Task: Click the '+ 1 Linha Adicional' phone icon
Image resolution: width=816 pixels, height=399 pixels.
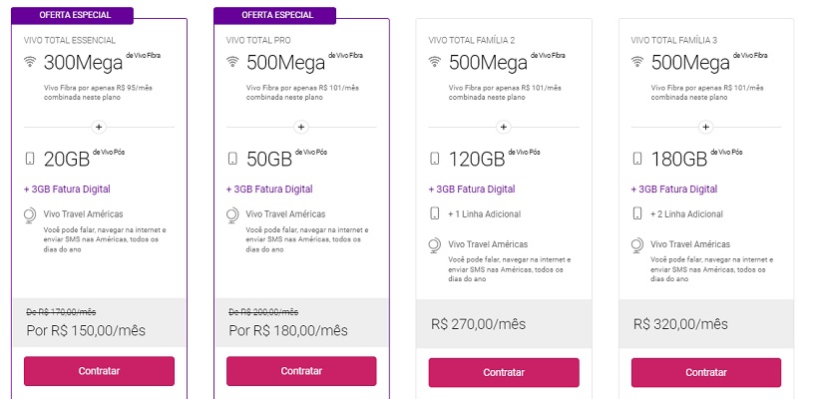Action: (436, 213)
